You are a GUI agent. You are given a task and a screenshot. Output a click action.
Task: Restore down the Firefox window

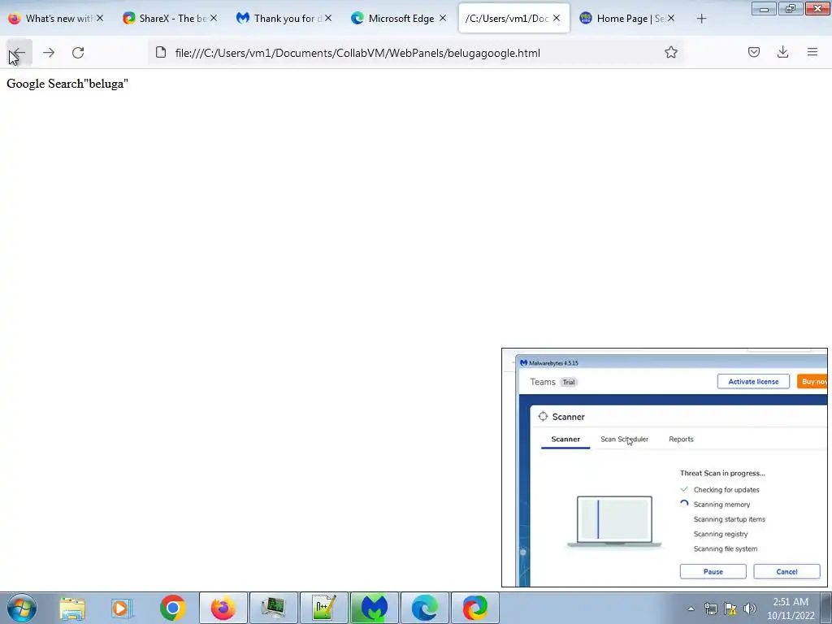click(x=791, y=9)
